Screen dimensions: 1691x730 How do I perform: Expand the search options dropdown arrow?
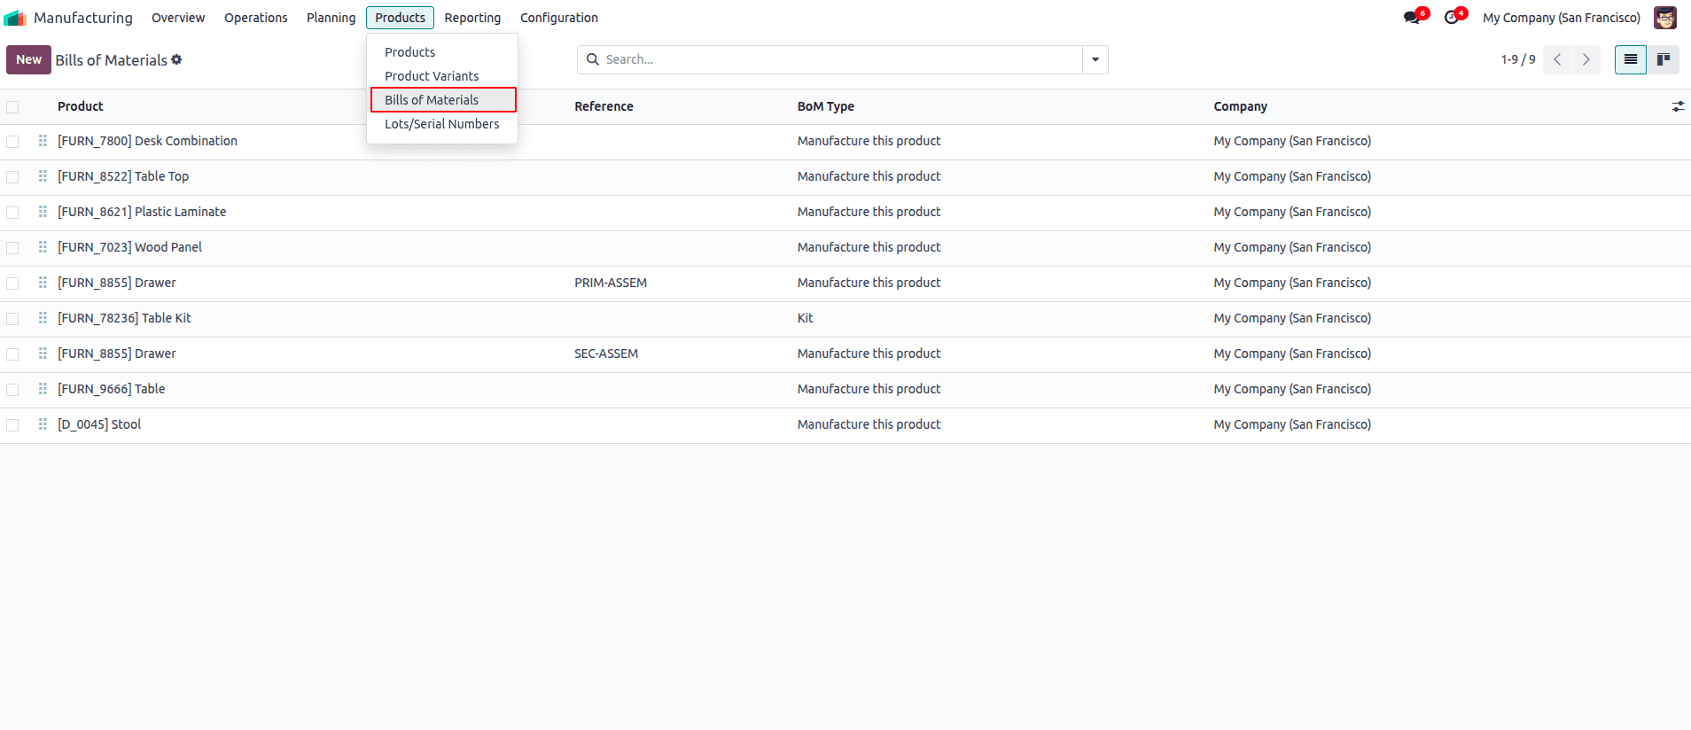tap(1095, 59)
